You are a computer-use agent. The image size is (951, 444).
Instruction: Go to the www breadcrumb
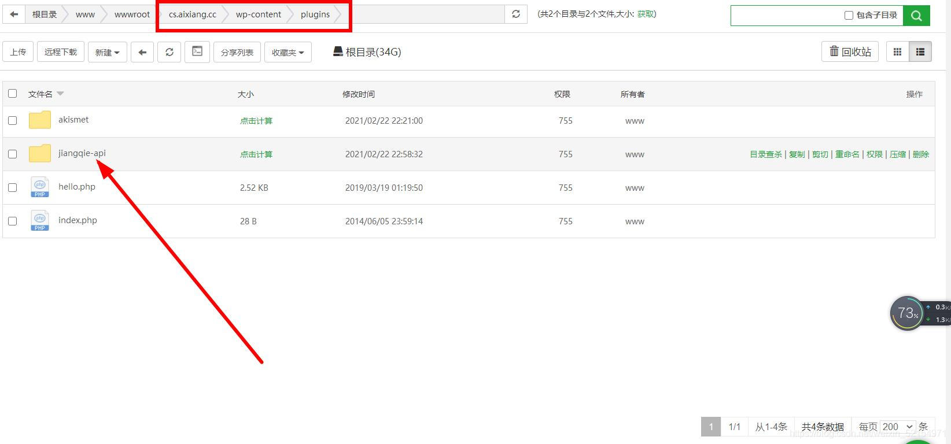pos(85,14)
